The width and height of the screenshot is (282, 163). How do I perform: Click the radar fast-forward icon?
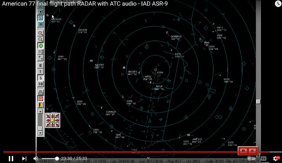[41, 24]
